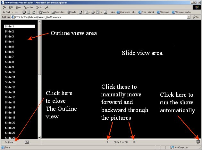This screenshot has height=150, width=202.
Task: Toggle the Outline pane button
Action: (9, 142)
